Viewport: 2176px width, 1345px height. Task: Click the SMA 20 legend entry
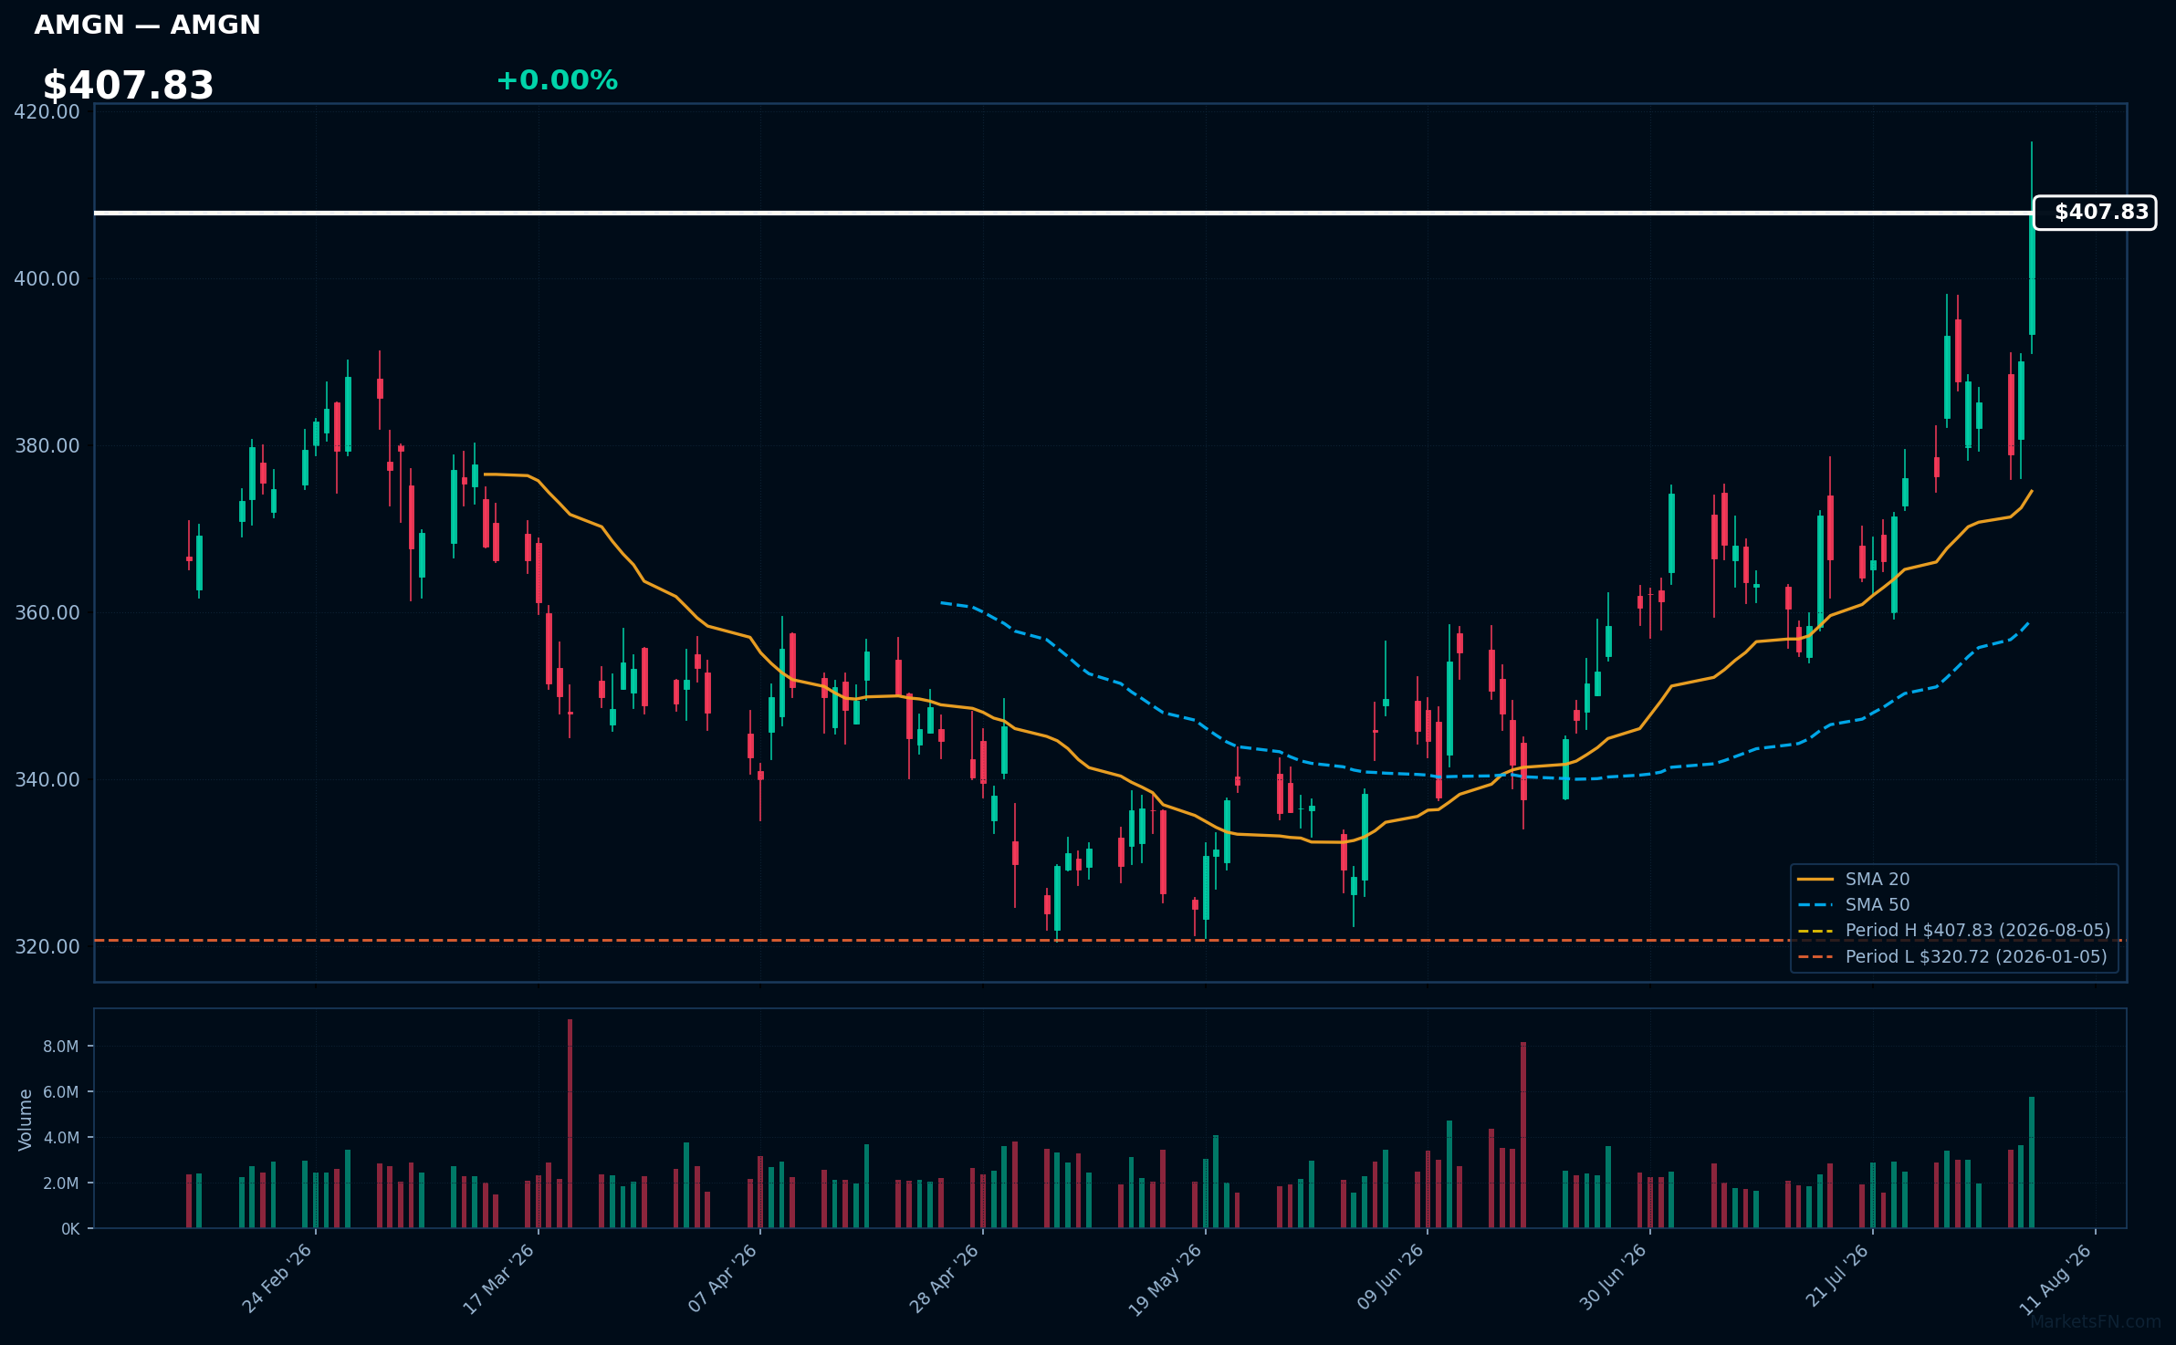(1854, 879)
